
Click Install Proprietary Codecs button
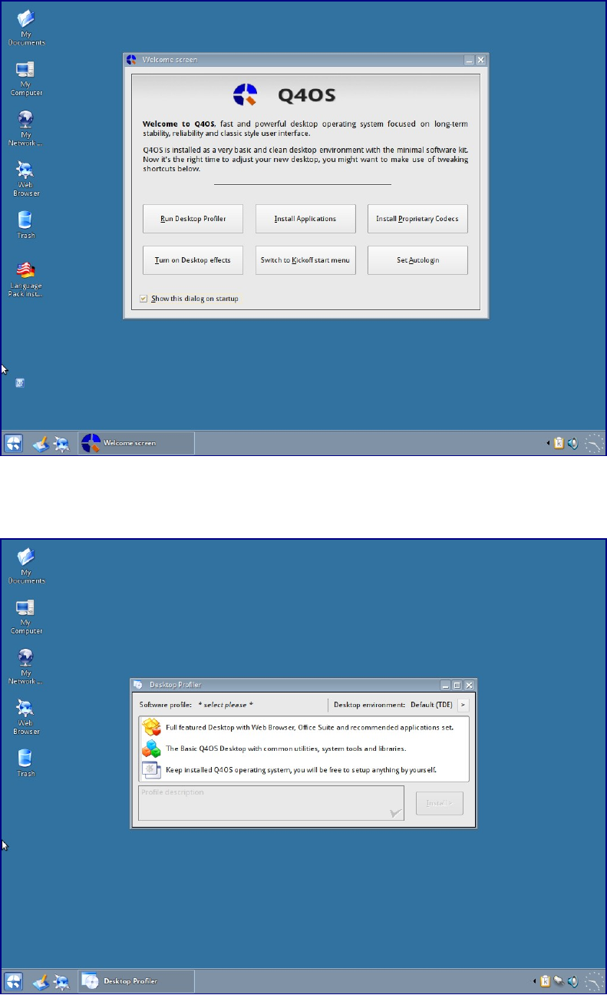(x=417, y=219)
